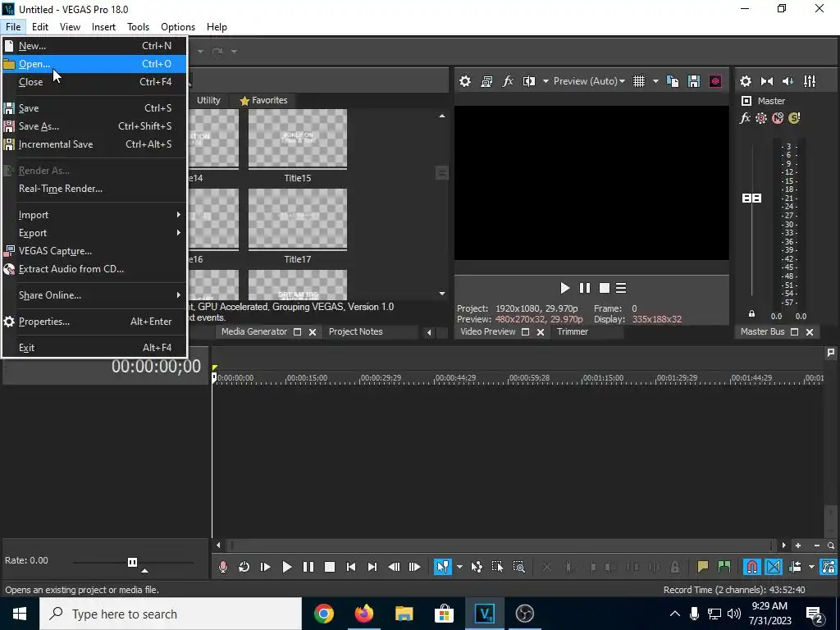Select Envelope Edit tool
This screenshot has width=840, height=630.
(477, 567)
